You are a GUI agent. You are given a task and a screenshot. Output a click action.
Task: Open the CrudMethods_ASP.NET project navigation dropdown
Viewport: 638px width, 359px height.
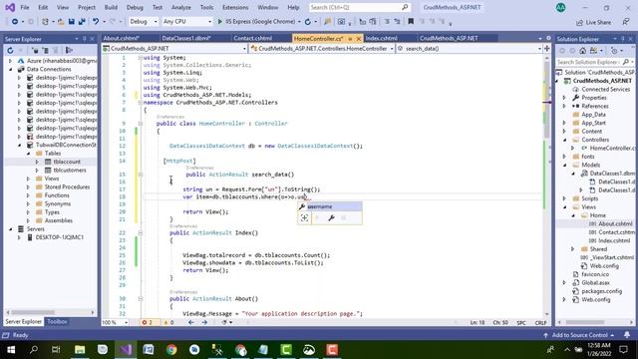pyautogui.click(x=174, y=49)
